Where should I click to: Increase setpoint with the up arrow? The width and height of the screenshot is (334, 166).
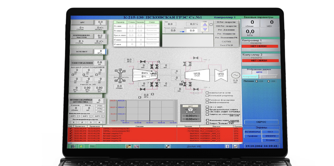click(x=205, y=25)
